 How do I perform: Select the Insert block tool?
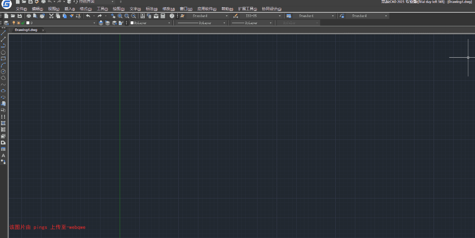[3, 104]
